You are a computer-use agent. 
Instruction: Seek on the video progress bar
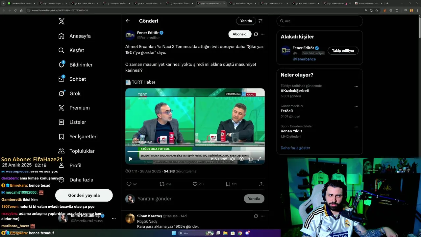pos(195,151)
